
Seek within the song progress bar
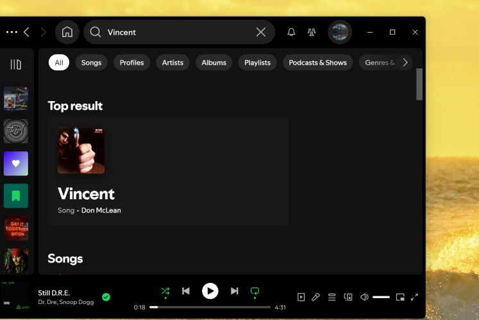point(210,307)
